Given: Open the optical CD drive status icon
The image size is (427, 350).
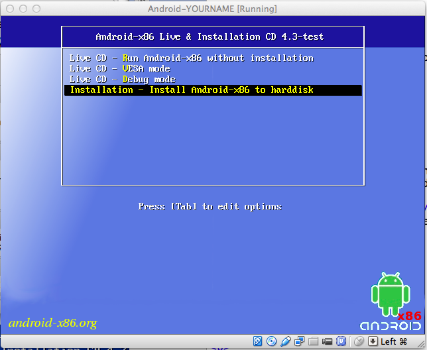Looking at the screenshot, I should (271, 341).
